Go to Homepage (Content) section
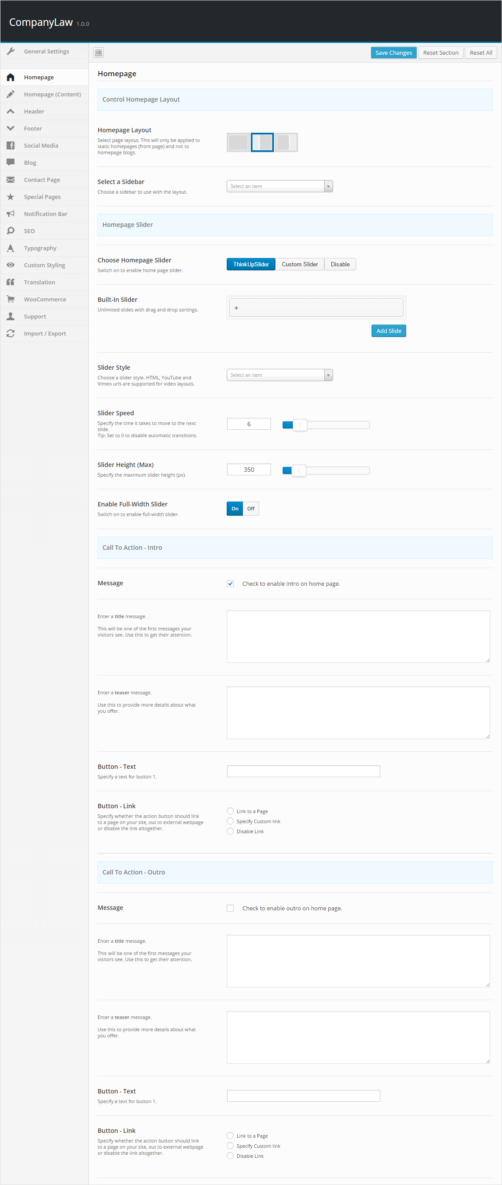 pyautogui.click(x=52, y=94)
